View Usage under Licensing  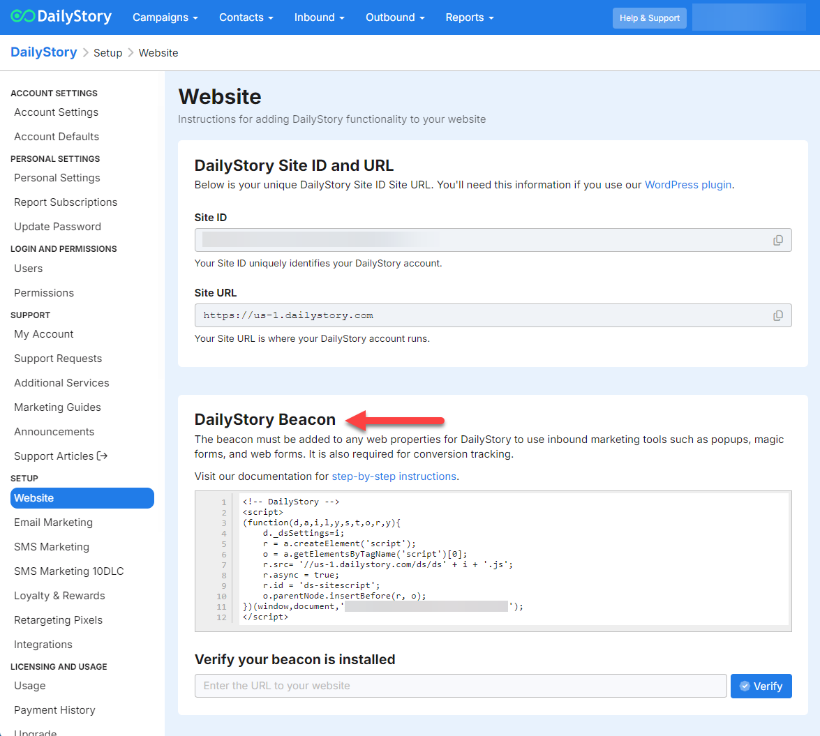(30, 685)
